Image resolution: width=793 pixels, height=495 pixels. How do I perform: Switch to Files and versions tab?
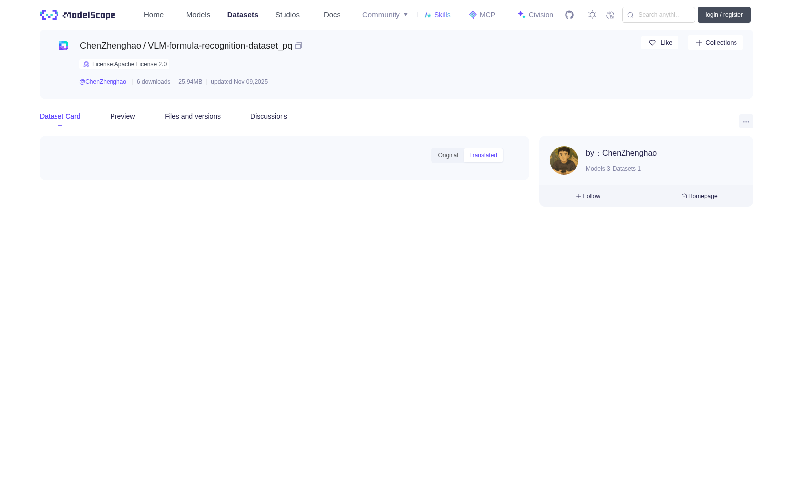coord(192,116)
